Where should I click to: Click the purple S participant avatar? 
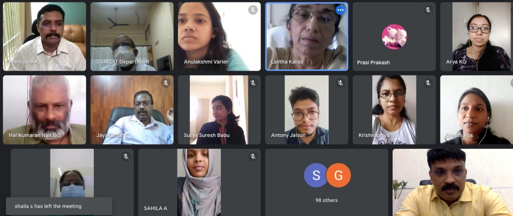(316, 175)
